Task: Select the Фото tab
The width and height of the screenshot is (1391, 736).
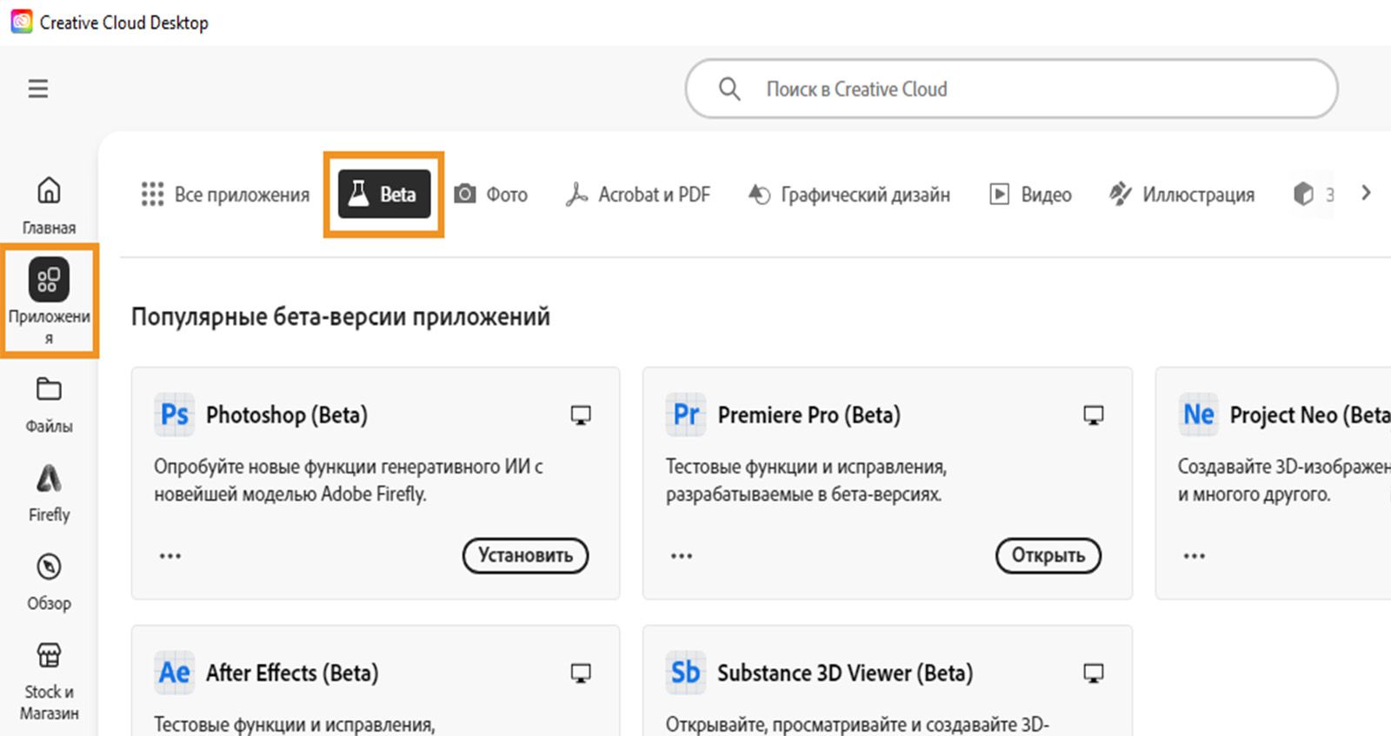Action: tap(491, 194)
